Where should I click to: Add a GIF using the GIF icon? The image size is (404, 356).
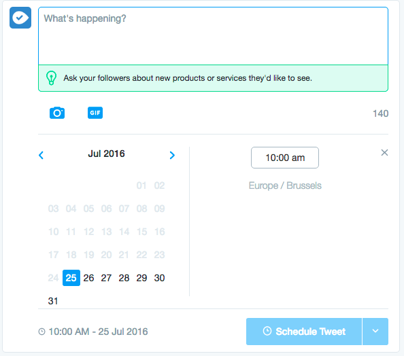95,113
